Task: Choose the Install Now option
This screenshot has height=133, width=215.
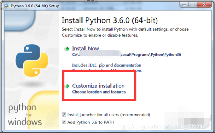Action: [x=86, y=48]
